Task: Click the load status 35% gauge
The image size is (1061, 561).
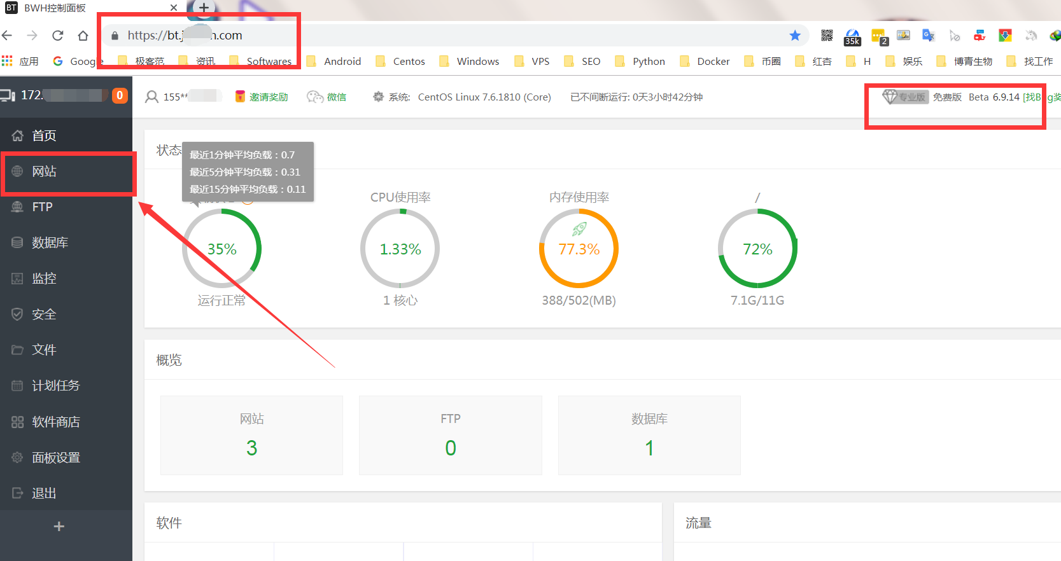Action: click(221, 249)
